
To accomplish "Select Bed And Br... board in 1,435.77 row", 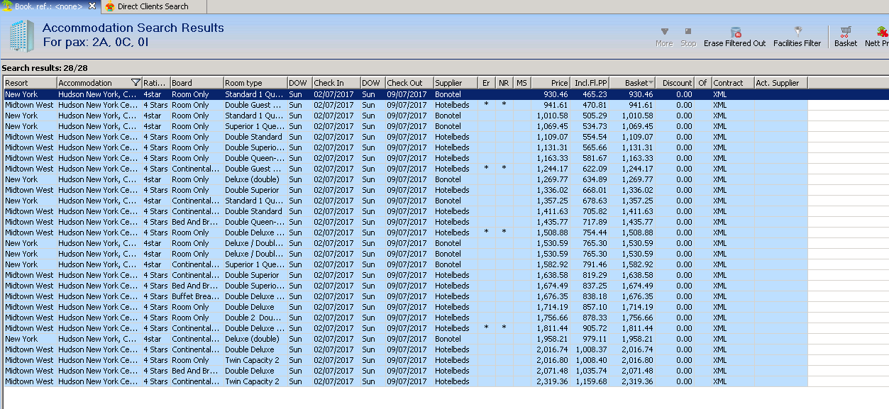I will coord(196,222).
